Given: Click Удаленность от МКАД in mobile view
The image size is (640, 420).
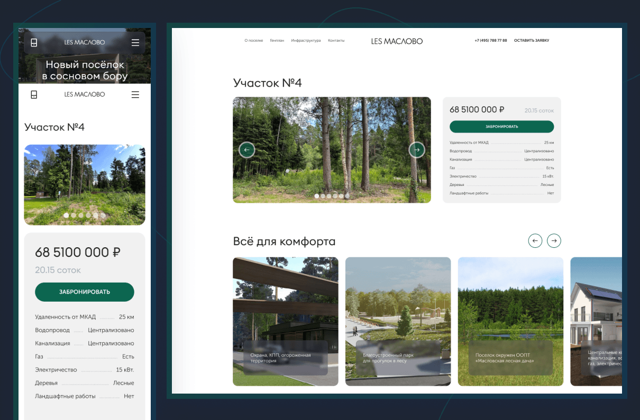Looking at the screenshot, I should point(66,317).
